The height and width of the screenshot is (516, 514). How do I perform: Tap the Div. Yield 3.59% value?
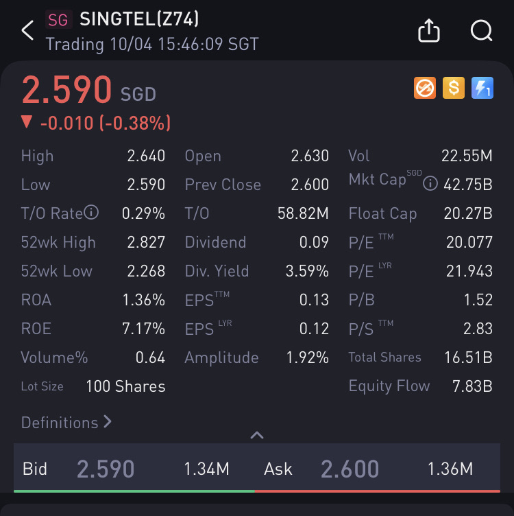(x=307, y=271)
